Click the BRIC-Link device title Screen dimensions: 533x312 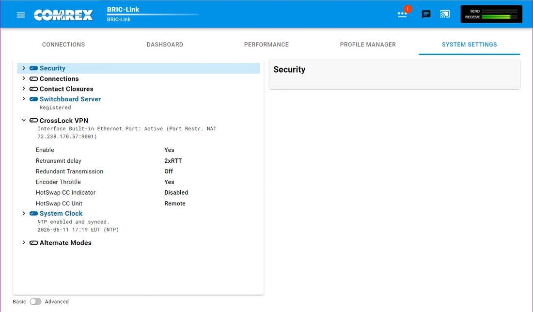[x=123, y=10]
